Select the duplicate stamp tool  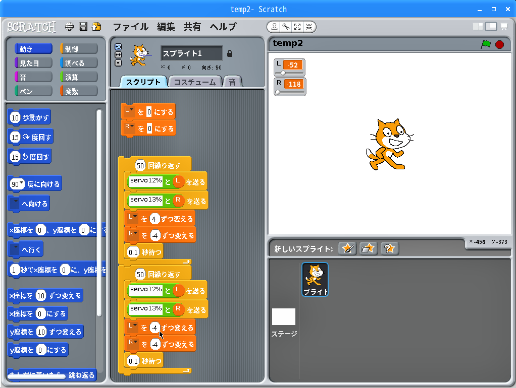[x=274, y=27]
